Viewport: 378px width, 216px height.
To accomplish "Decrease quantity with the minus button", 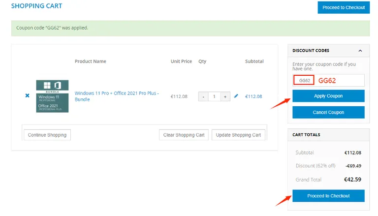I will (x=203, y=96).
